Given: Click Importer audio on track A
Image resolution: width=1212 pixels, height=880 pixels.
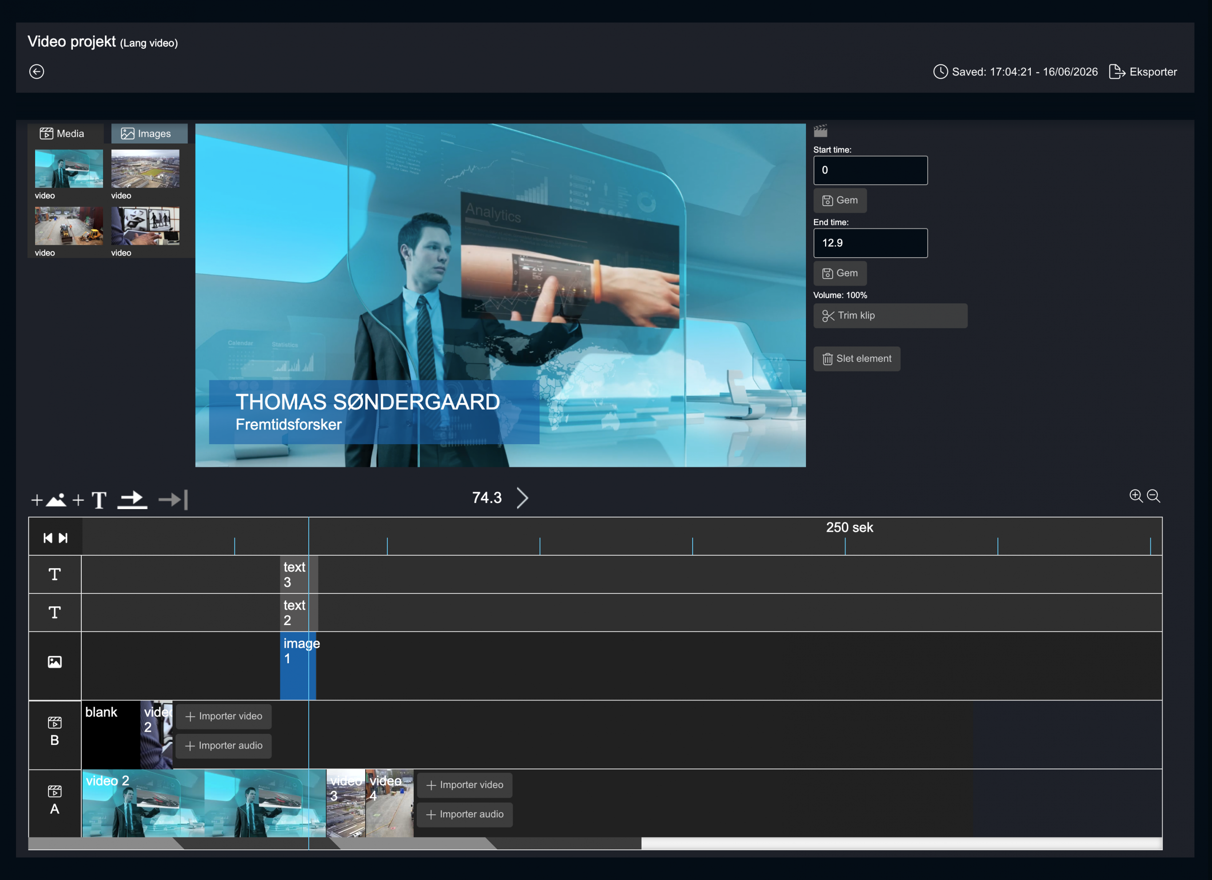Looking at the screenshot, I should pos(464,814).
